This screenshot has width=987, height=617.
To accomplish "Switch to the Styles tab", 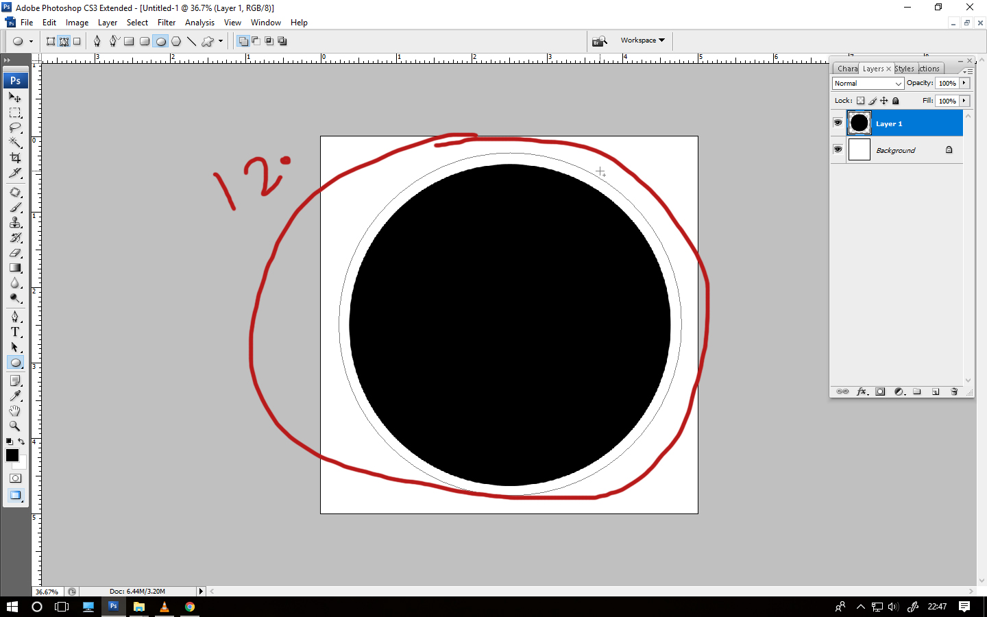I will [x=903, y=68].
